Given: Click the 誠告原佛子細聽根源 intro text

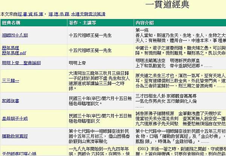Looking at the screenshot, I should pos(181,119).
